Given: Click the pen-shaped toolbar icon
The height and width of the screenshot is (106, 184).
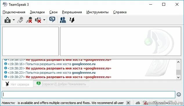Looking at the screenshot, I should 72,20.
